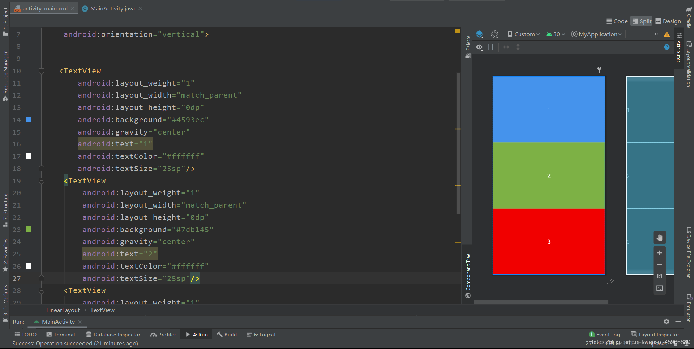Open the design surface layers selector
The height and width of the screenshot is (349, 694).
point(480,34)
